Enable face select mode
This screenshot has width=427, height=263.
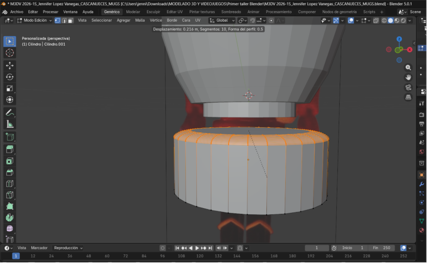(x=70, y=21)
